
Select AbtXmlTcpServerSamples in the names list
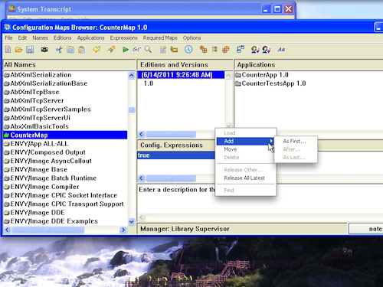point(65,109)
